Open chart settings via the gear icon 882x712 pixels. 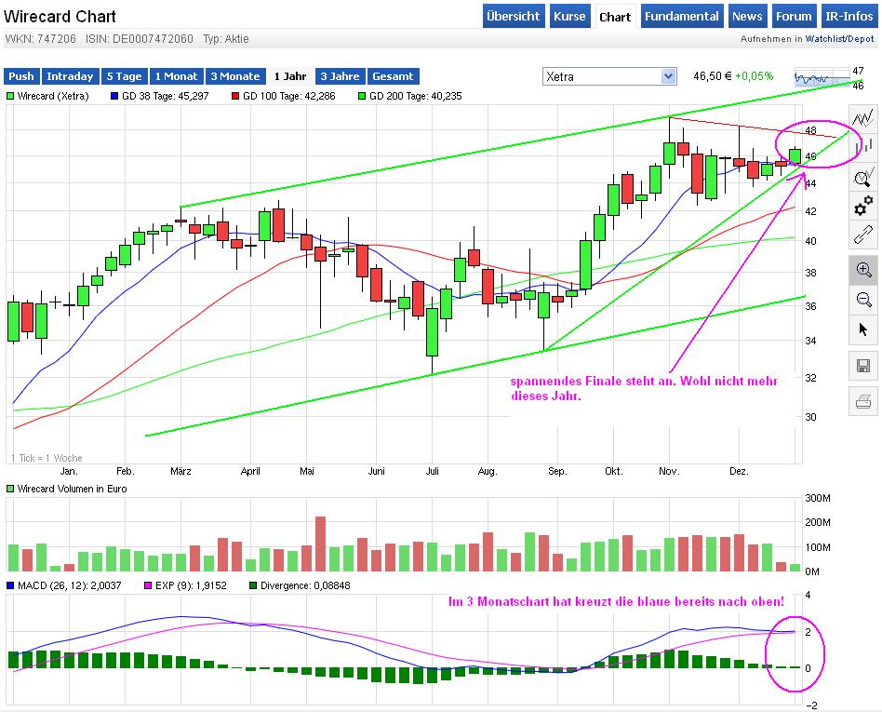point(863,207)
